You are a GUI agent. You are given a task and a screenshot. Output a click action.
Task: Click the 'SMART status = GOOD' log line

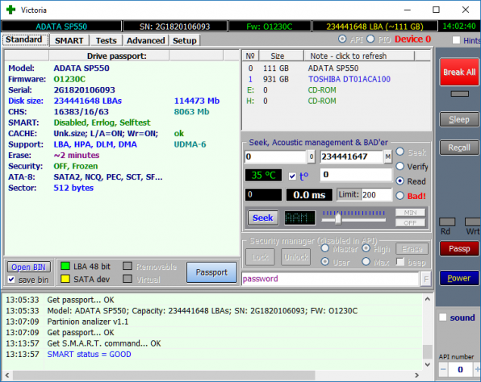tap(89, 354)
